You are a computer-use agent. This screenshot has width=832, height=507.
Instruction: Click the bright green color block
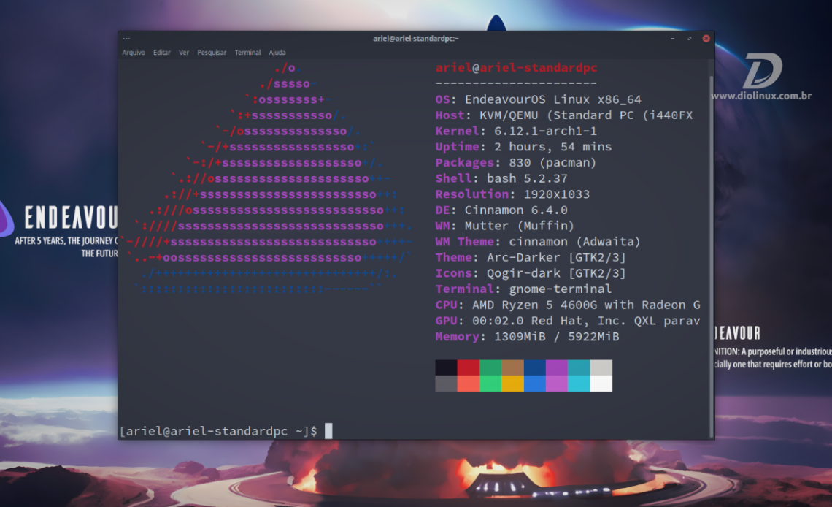click(490, 384)
